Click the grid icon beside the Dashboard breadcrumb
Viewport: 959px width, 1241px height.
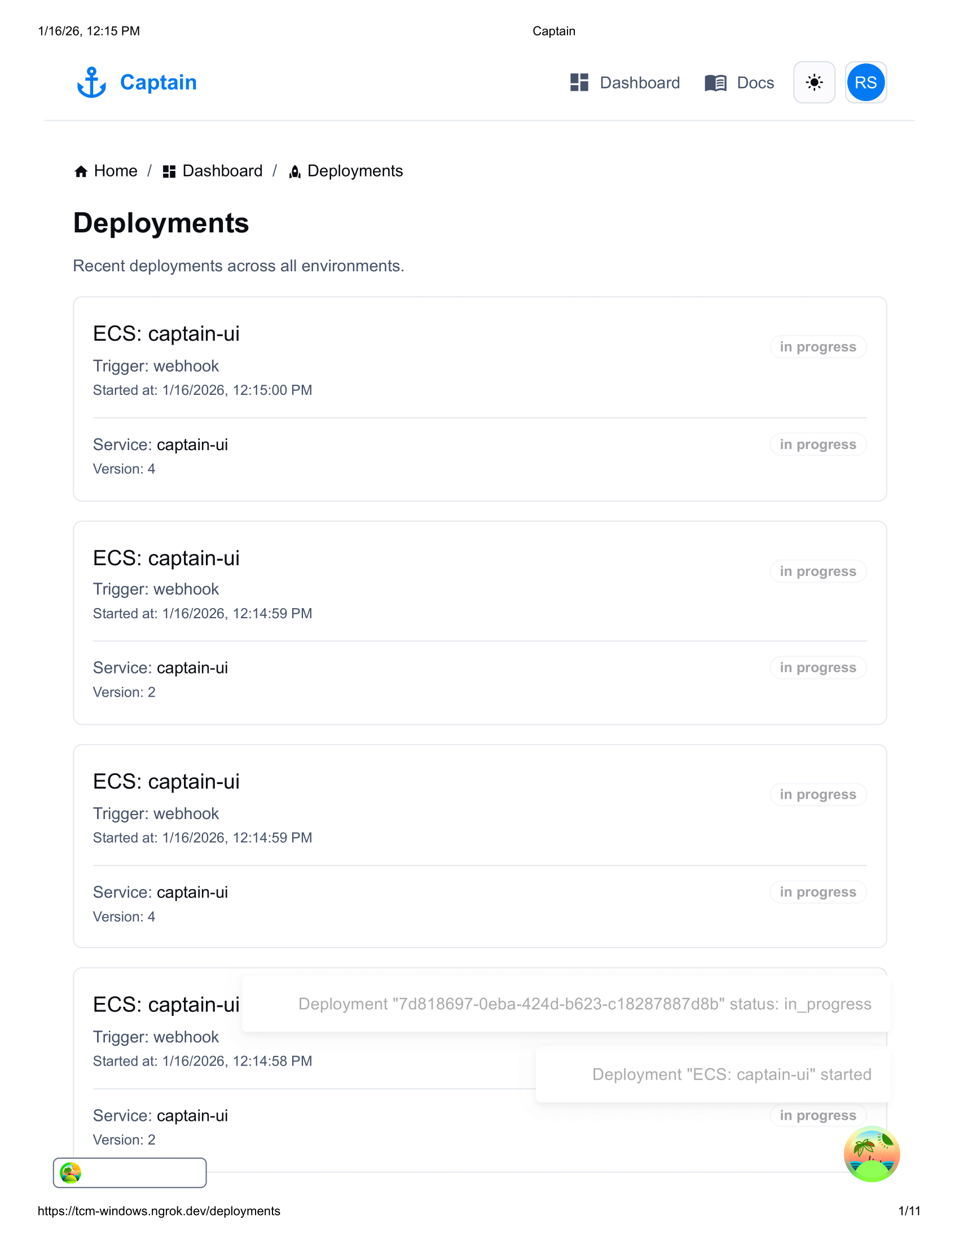pyautogui.click(x=168, y=171)
